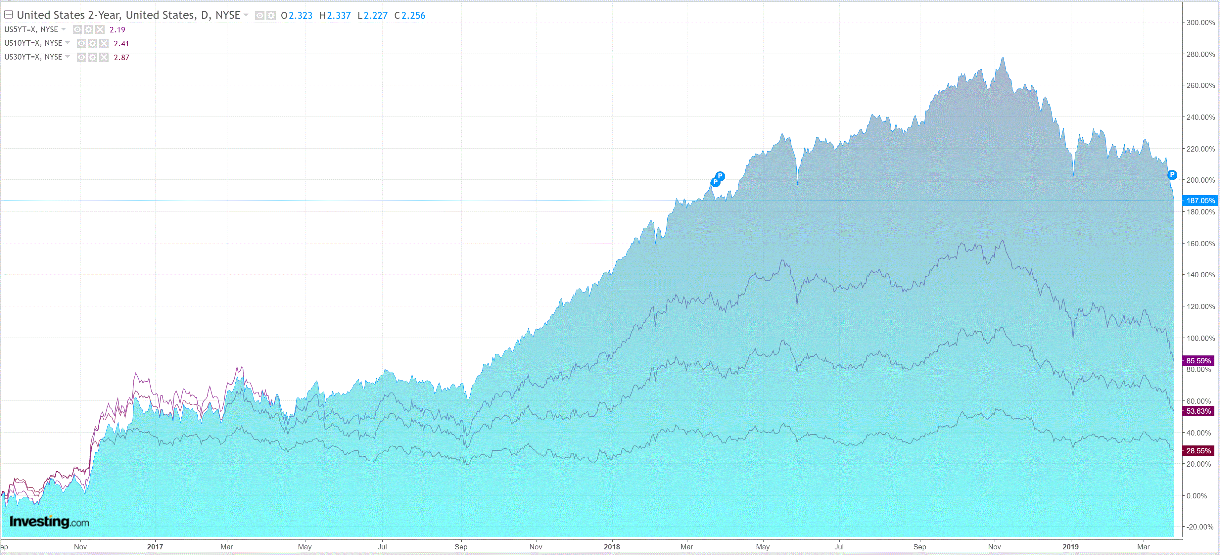Viewport: 1220px width, 555px height.
Task: Open settings gear for United States 2-Year
Action: coord(271,16)
